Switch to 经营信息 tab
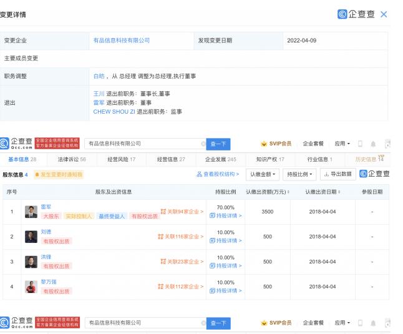 (x=171, y=159)
